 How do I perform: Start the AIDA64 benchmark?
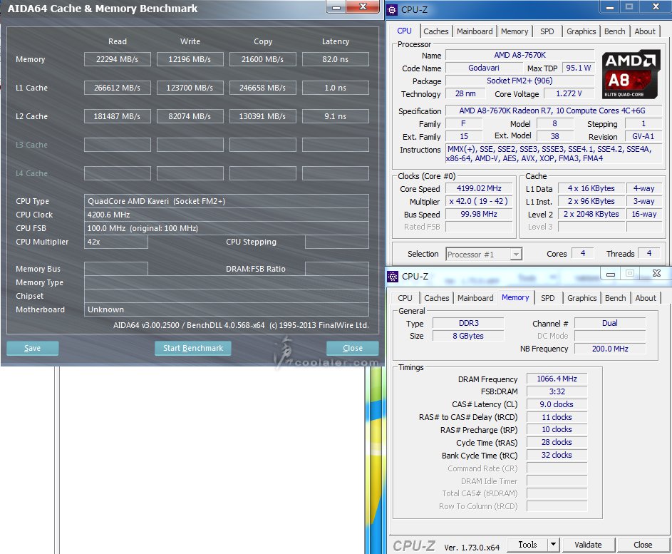[x=193, y=348]
